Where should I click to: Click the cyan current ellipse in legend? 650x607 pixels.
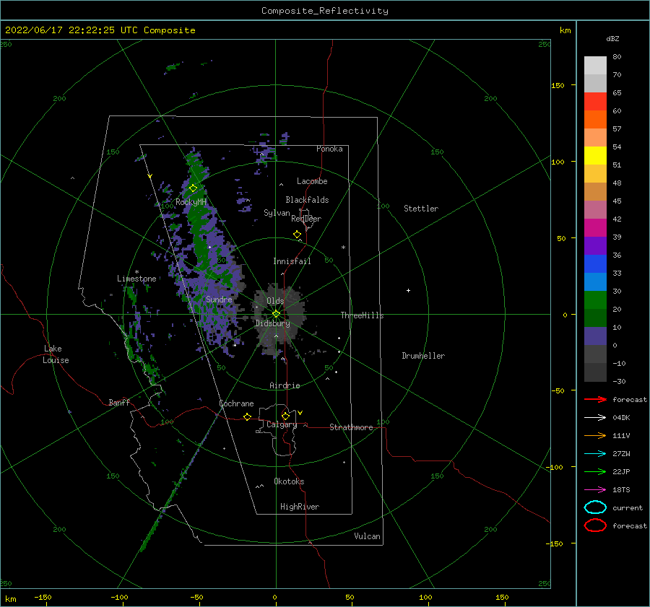tap(595, 507)
